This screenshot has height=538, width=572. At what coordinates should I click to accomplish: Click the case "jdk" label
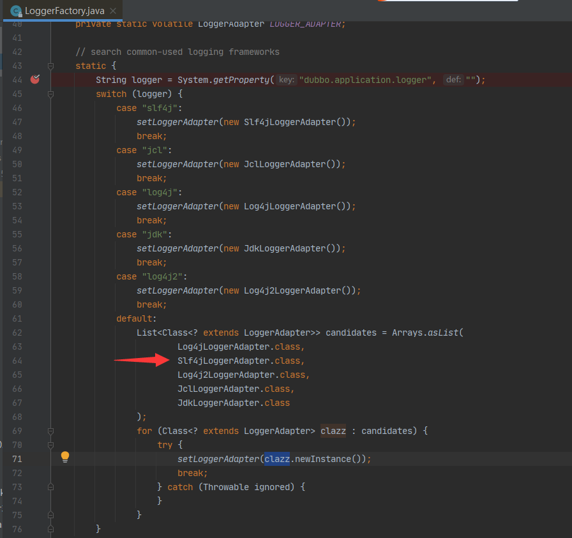coord(144,234)
